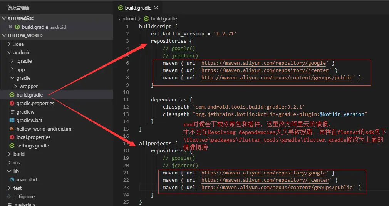Click the git icon of .gitignore
This screenshot has width=389, height=206.
(9, 196)
